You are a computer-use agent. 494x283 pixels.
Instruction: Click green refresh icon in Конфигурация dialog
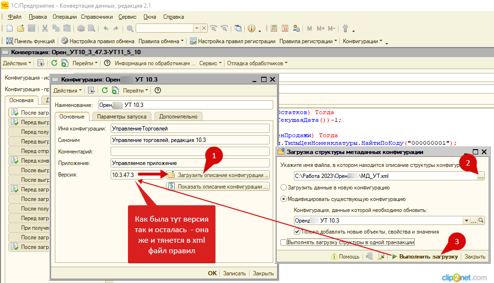coord(104,90)
